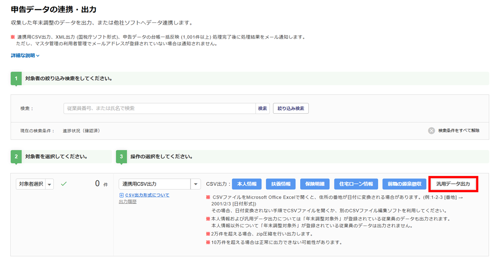This screenshot has height=259, width=499.
Task: Export CSV with the 前職の源泉徴収 button
Action: 404,184
